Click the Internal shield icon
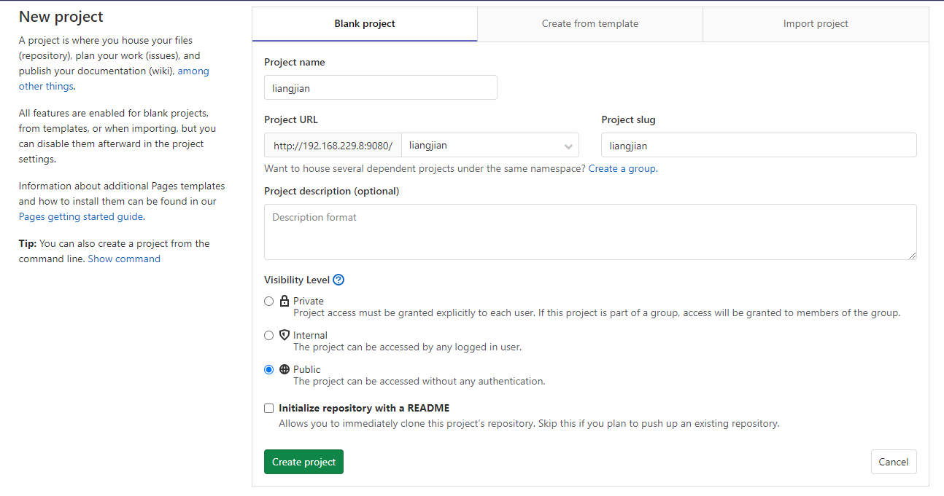Image resolution: width=944 pixels, height=496 pixels. [x=285, y=335]
